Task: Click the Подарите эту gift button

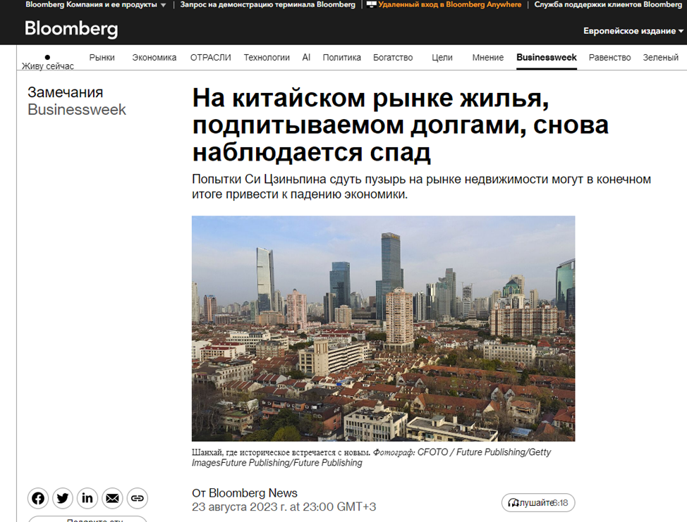Action: click(87, 519)
